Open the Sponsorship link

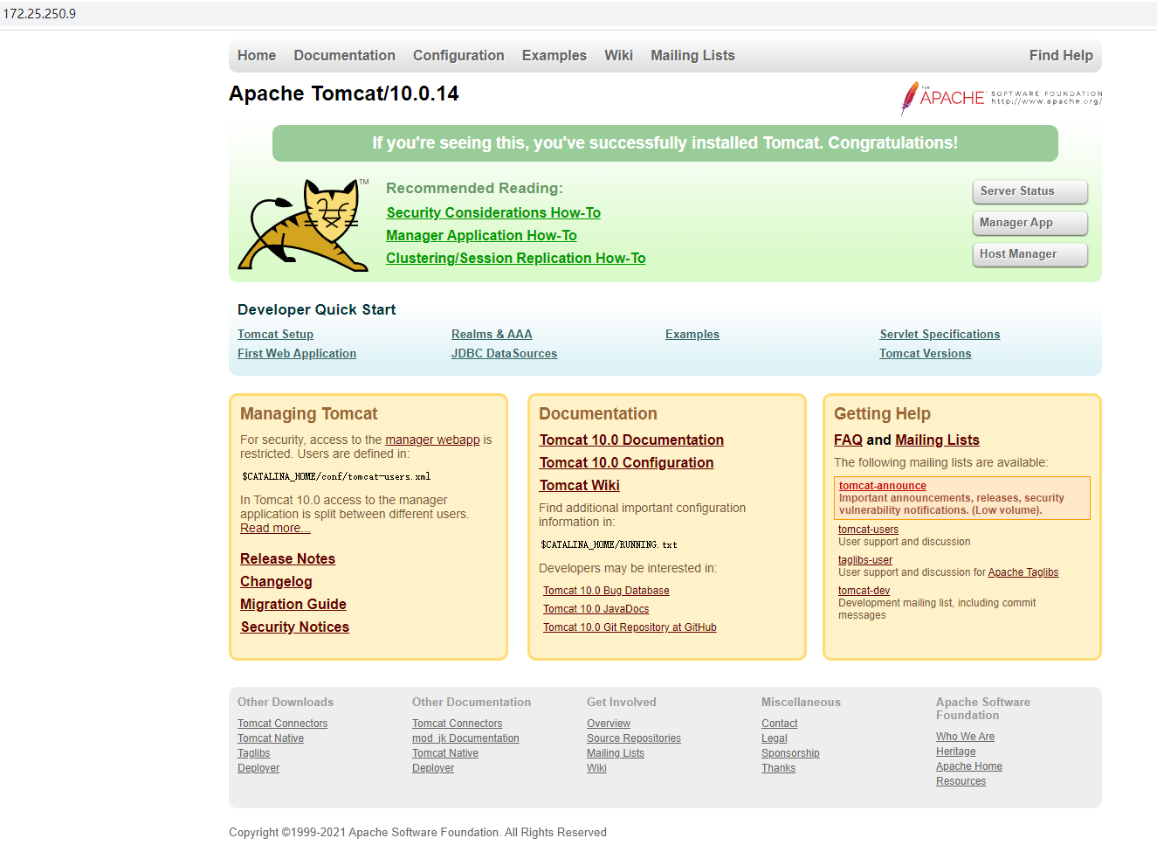(790, 753)
